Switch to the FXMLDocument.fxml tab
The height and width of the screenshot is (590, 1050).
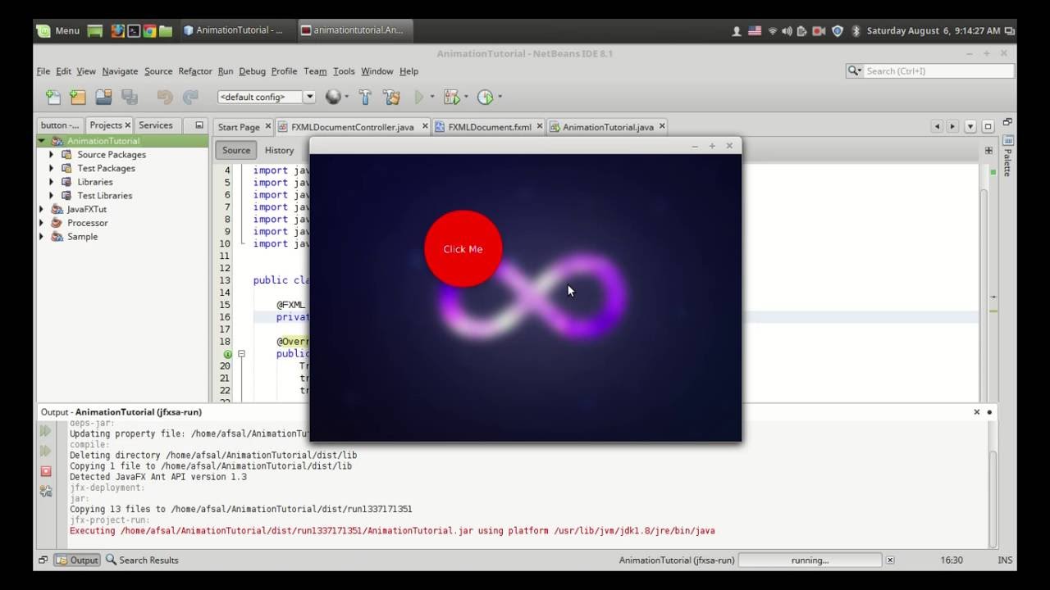click(489, 127)
